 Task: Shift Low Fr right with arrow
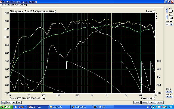click(171, 97)
